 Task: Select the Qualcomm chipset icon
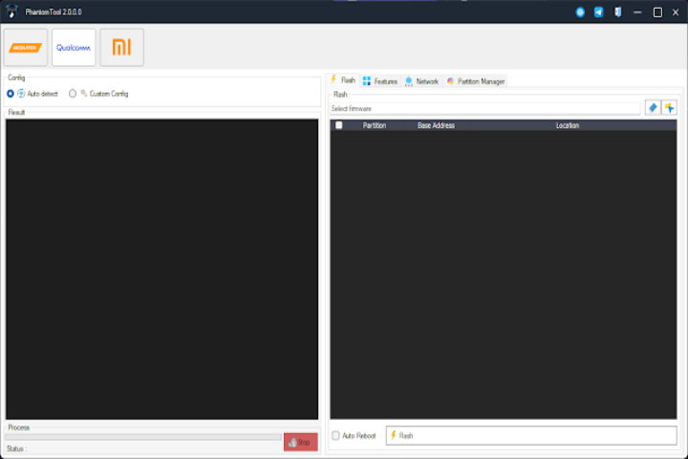tap(74, 48)
